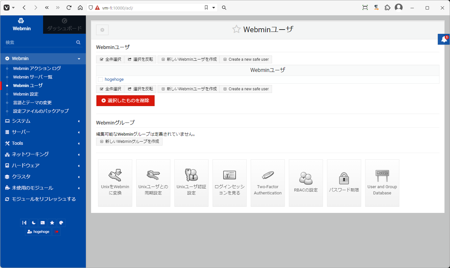450x268 pixels.
Task: Click モジュールをリフレッシュする
Action: tap(43, 199)
